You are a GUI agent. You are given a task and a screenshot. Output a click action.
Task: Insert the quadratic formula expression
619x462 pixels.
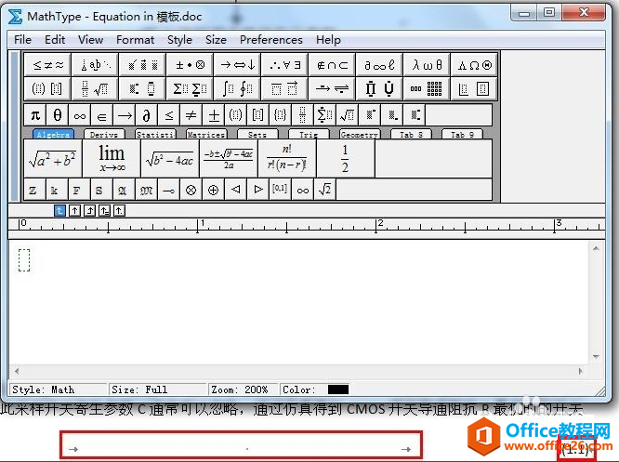click(229, 159)
